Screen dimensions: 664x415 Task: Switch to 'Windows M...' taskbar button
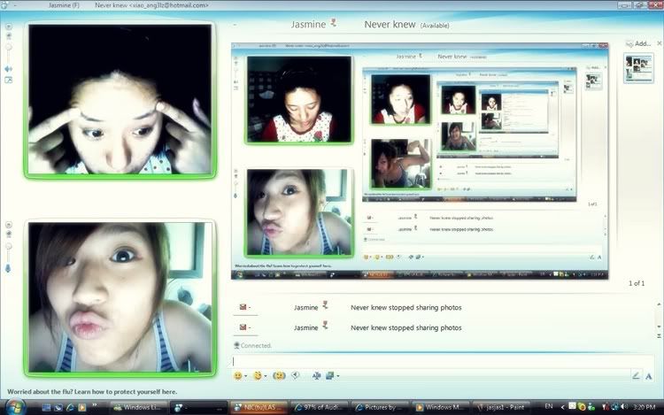click(x=440, y=407)
